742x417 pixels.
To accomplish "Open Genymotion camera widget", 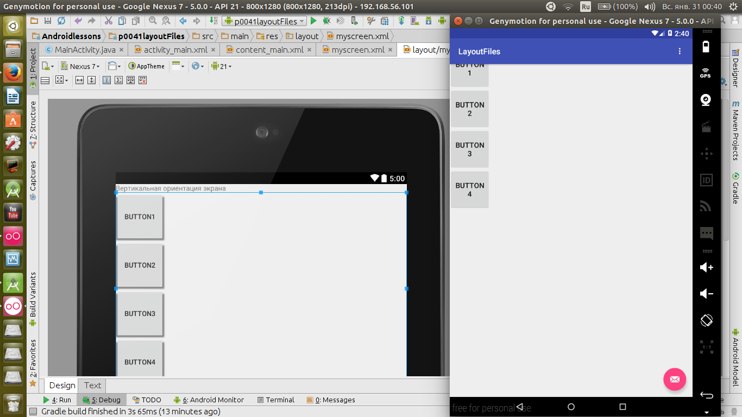I will point(706,100).
